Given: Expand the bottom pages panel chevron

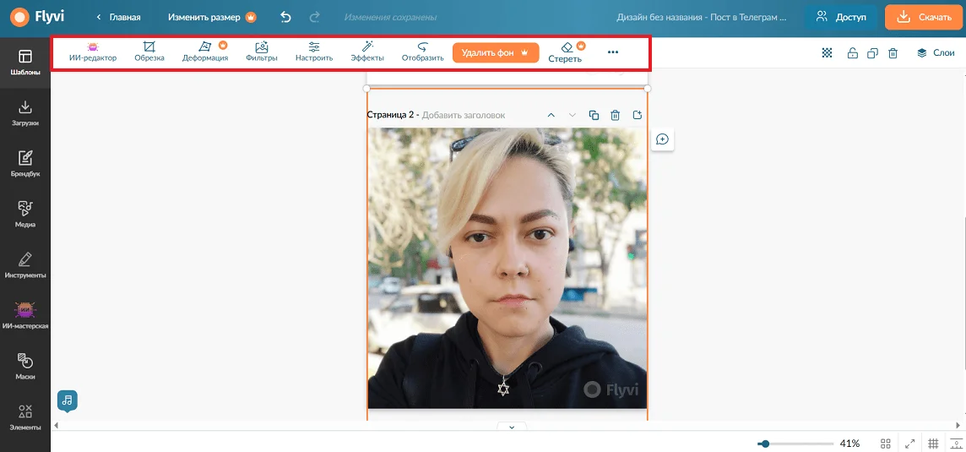Looking at the screenshot, I should pos(512,427).
